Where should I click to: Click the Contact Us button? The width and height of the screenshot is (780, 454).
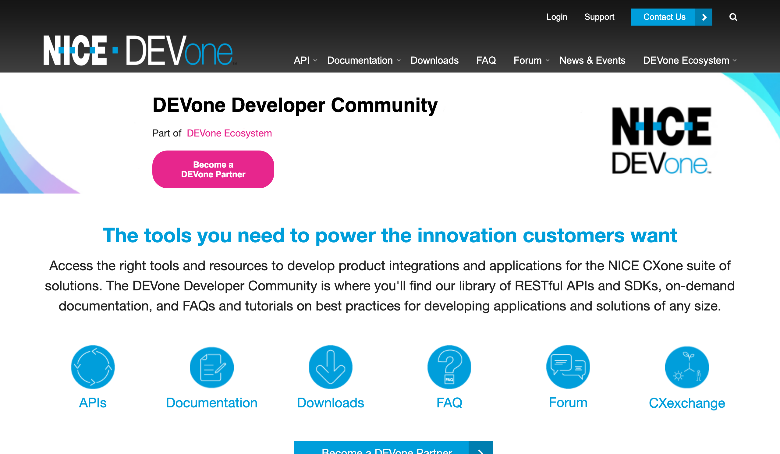(x=672, y=17)
